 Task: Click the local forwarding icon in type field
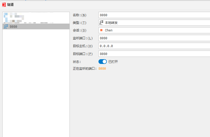pos(101,23)
